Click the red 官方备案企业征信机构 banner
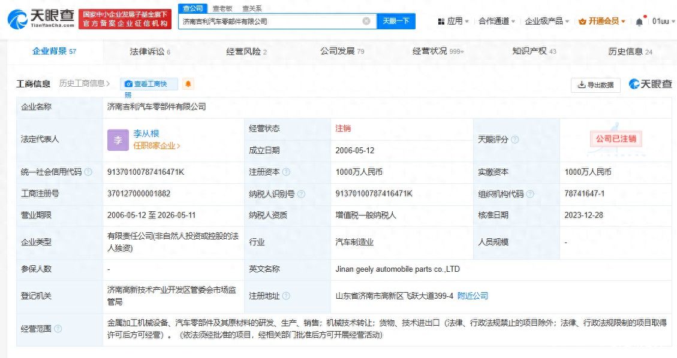The height and width of the screenshot is (358, 677). [x=125, y=19]
